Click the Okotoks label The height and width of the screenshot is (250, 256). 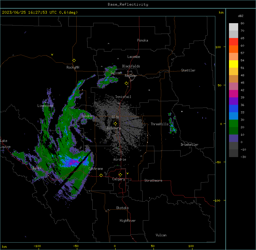(x=122, y=208)
